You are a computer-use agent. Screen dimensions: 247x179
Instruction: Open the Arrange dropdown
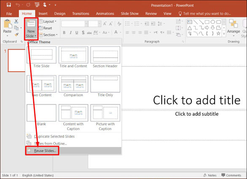[234, 28]
